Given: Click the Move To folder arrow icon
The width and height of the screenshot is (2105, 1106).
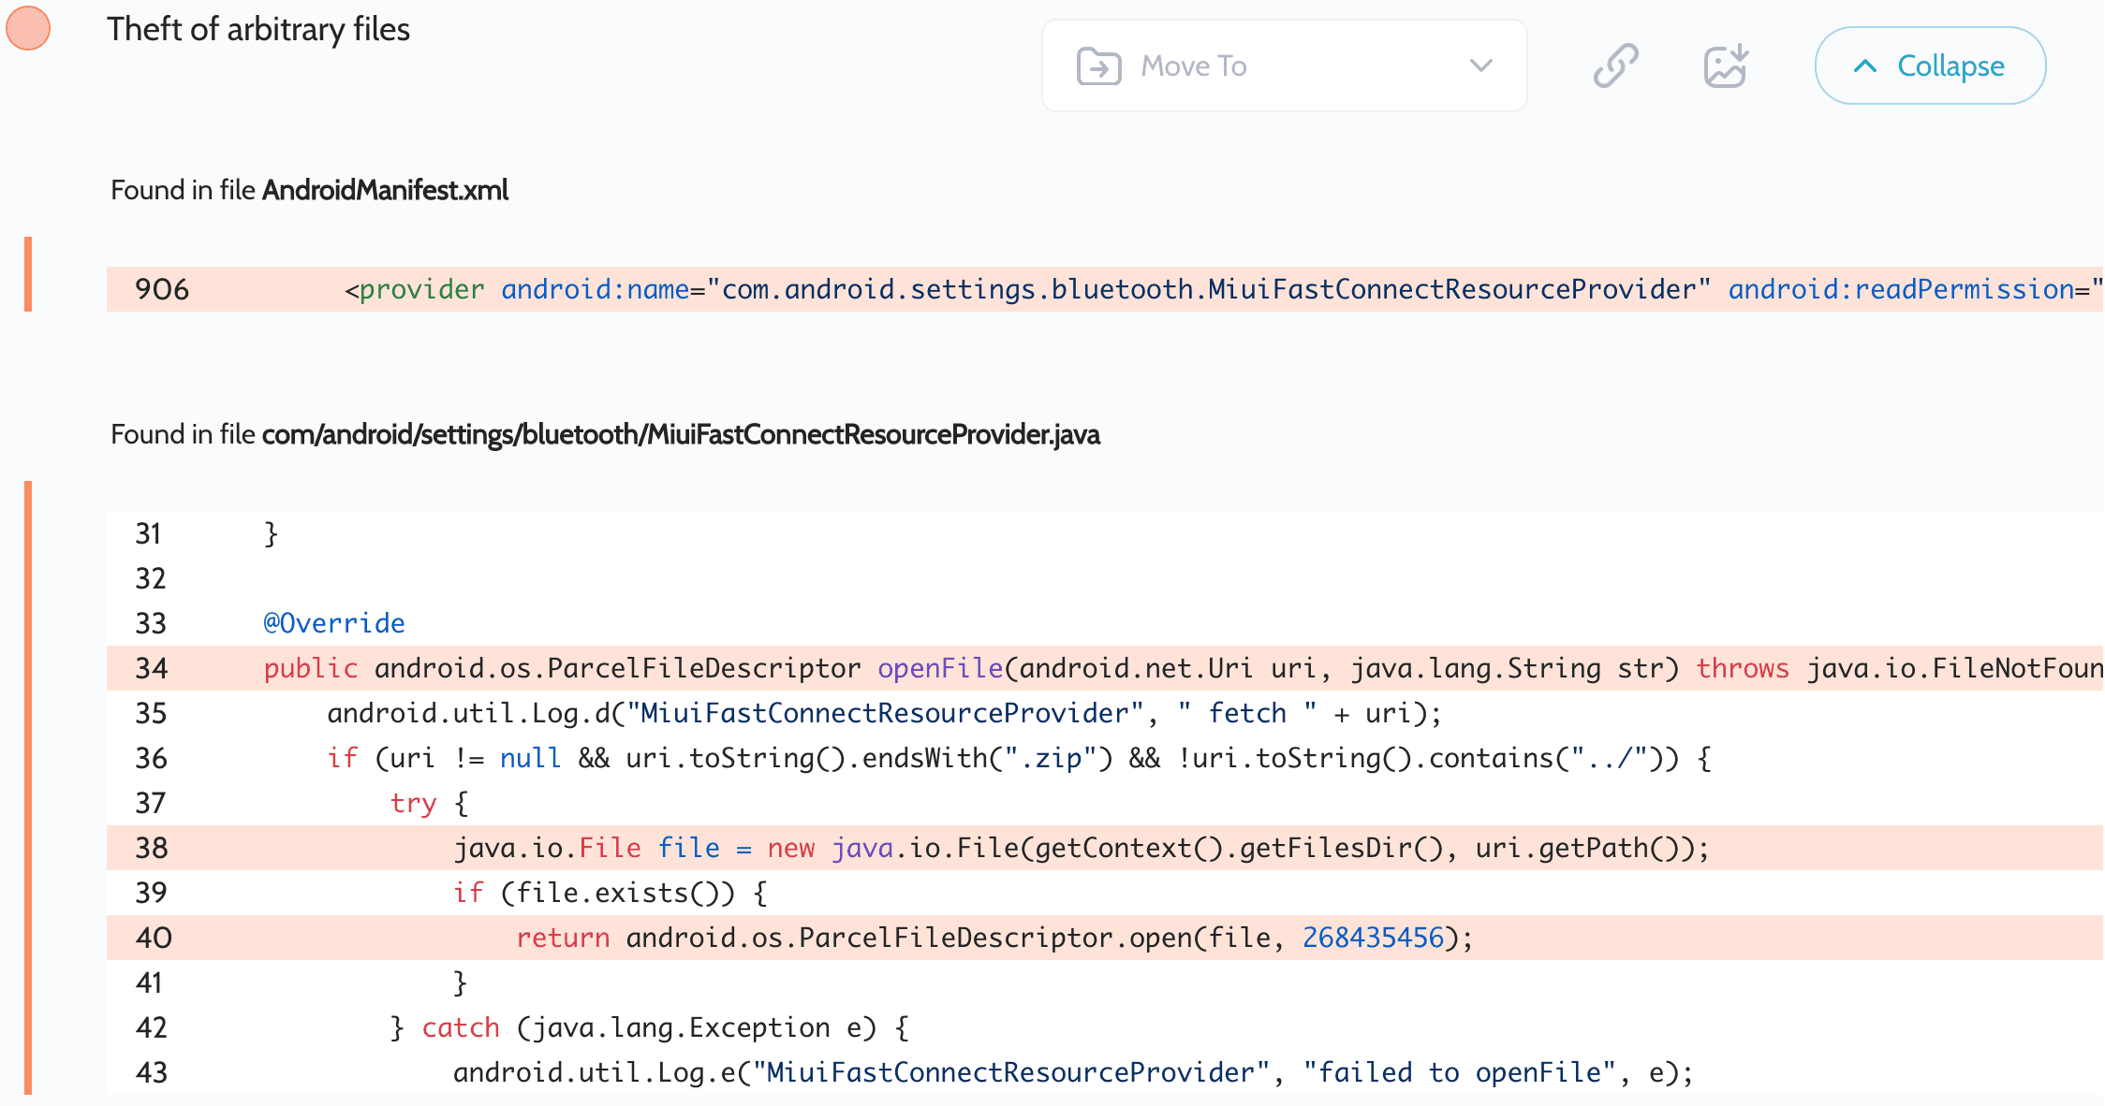Looking at the screenshot, I should [x=1098, y=66].
